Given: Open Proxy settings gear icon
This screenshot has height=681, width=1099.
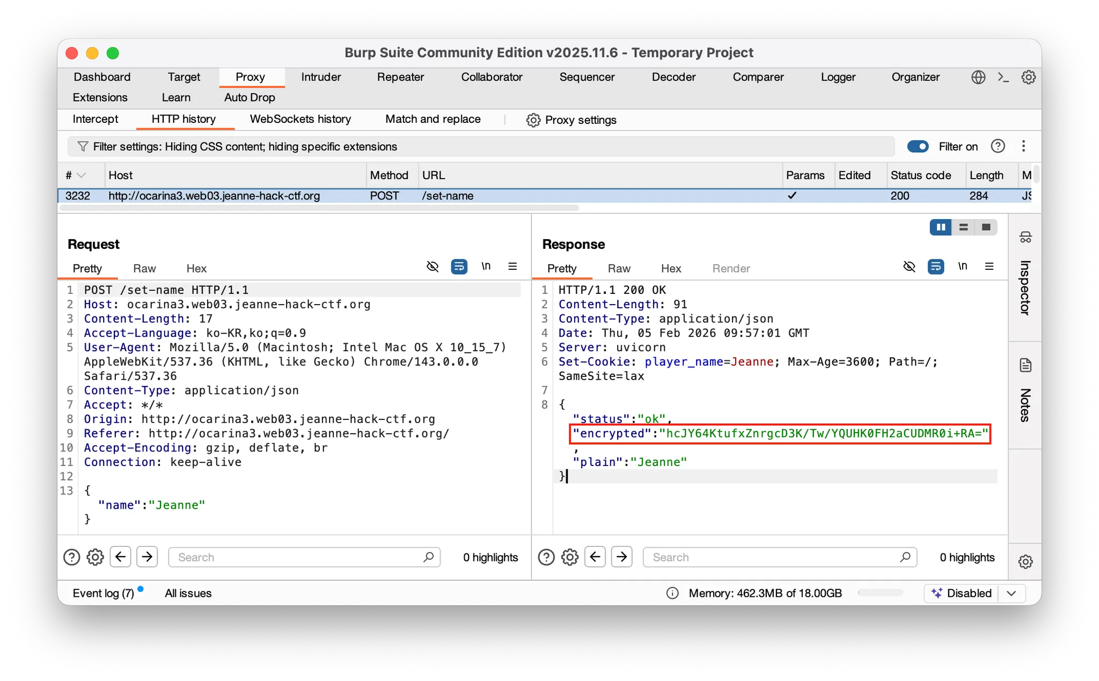Looking at the screenshot, I should 533,120.
